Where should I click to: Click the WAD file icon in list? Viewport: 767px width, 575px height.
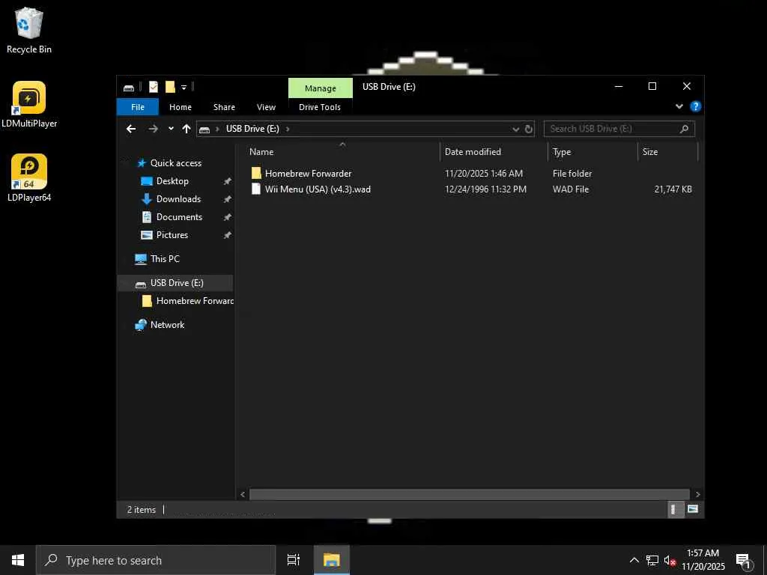tap(256, 189)
